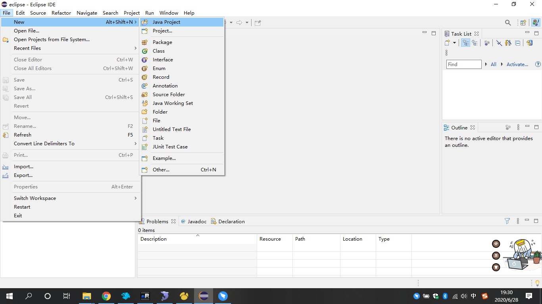This screenshot has width=542, height=304.
Task: Open the New Task dropdown arrow
Action: tap(454, 43)
